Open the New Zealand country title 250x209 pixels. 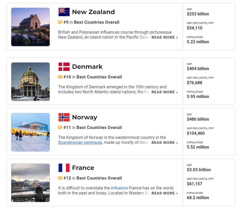click(x=93, y=12)
